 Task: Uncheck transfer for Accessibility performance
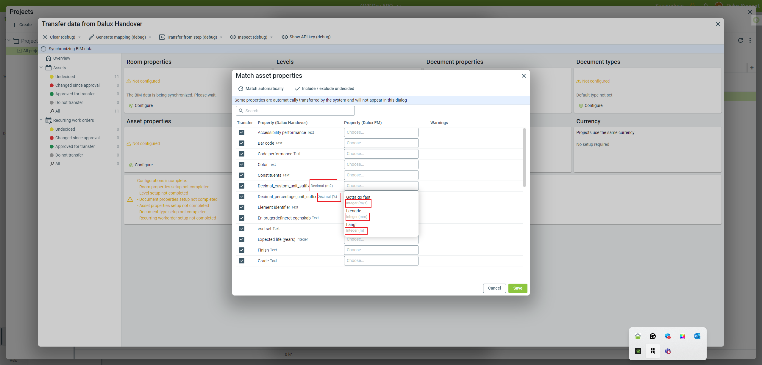point(242,132)
